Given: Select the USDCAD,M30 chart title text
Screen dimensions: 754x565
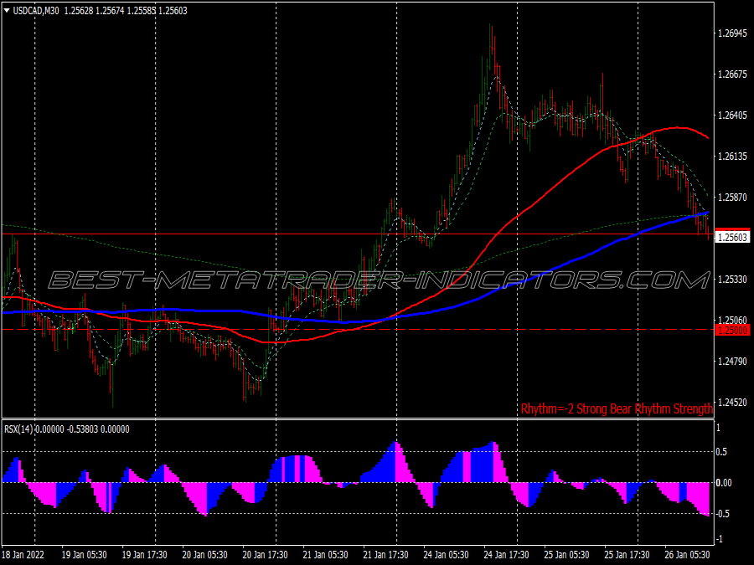Looking at the screenshot, I should (36, 11).
